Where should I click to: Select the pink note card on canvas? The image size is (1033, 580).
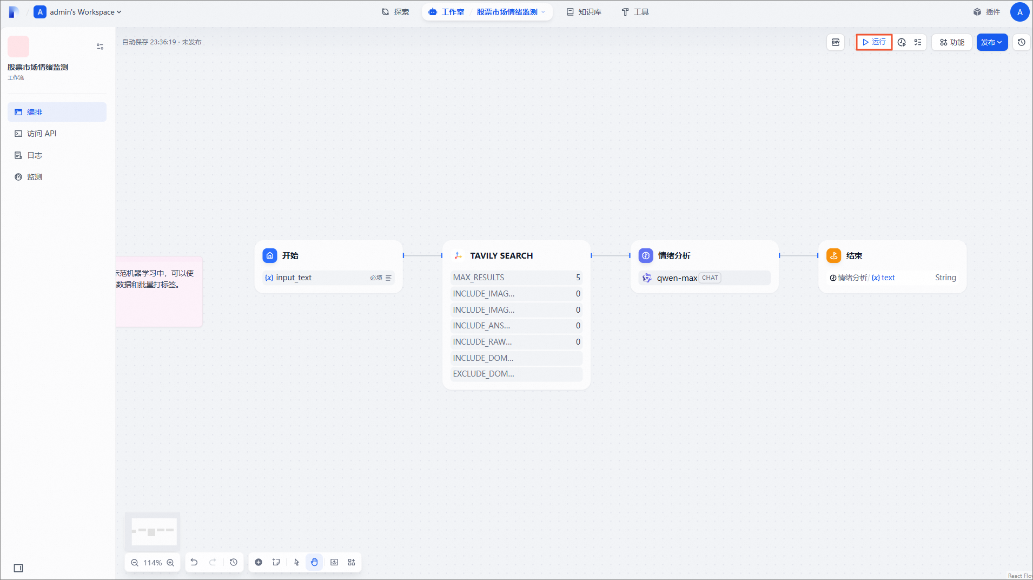(158, 292)
